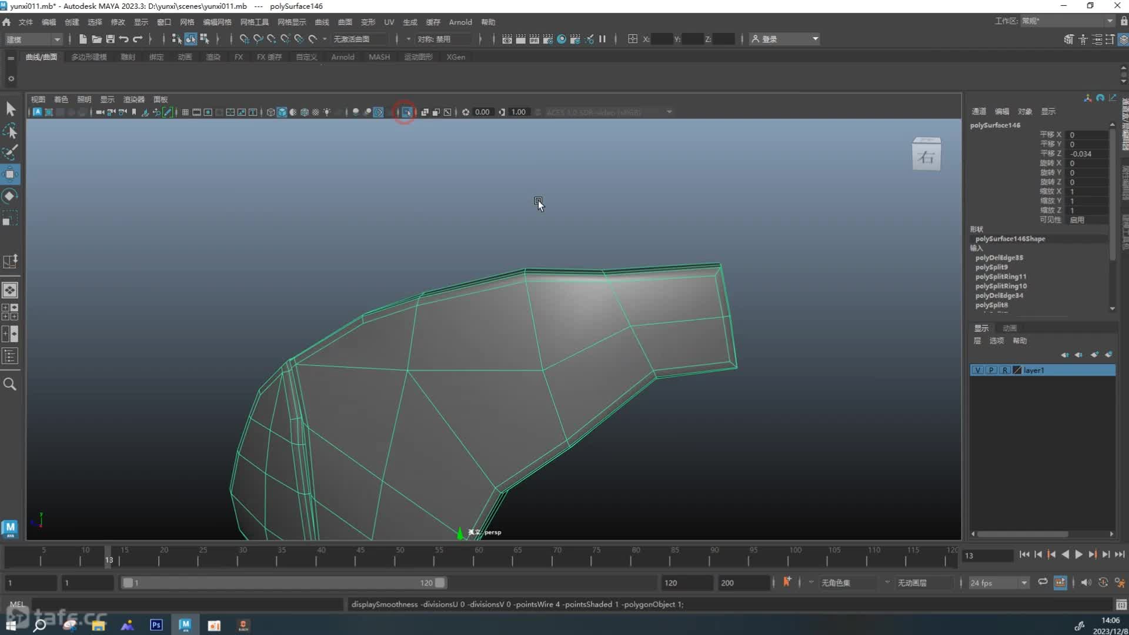This screenshot has height=635, width=1129.
Task: Enable snap to curves
Action: (x=258, y=39)
